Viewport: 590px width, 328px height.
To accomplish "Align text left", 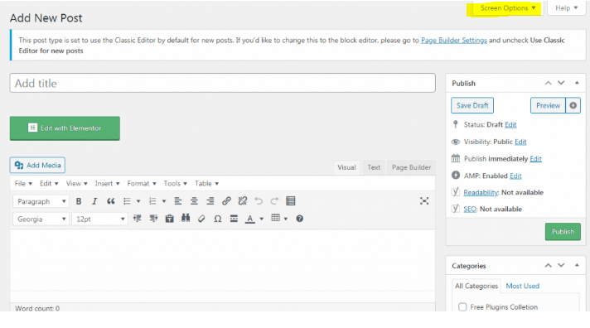I will [x=178, y=201].
